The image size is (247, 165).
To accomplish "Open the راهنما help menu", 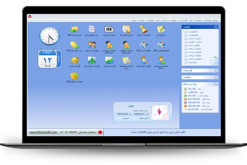I will (x=142, y=21).
